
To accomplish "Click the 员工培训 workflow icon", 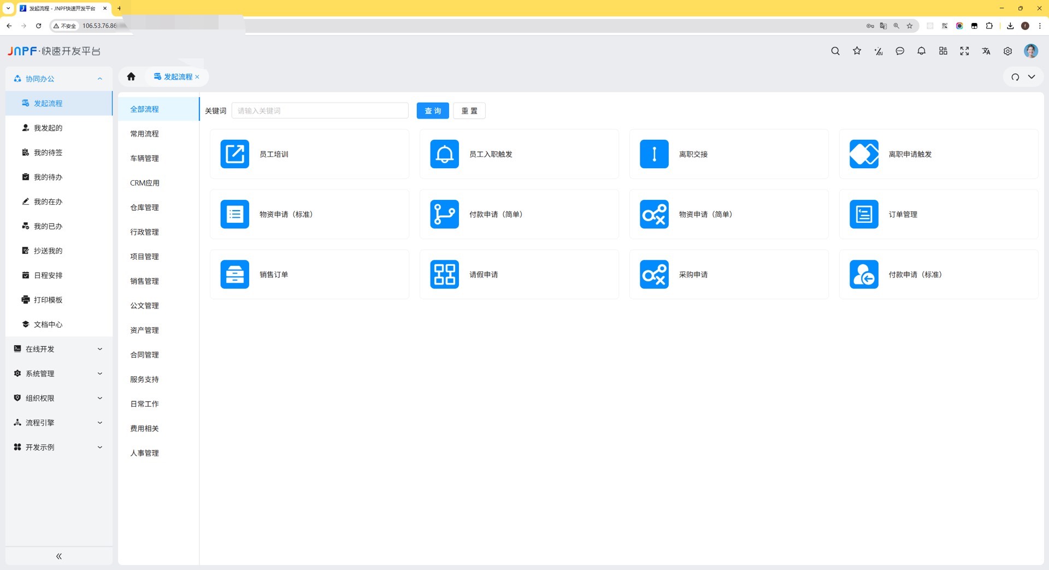I will 235,154.
